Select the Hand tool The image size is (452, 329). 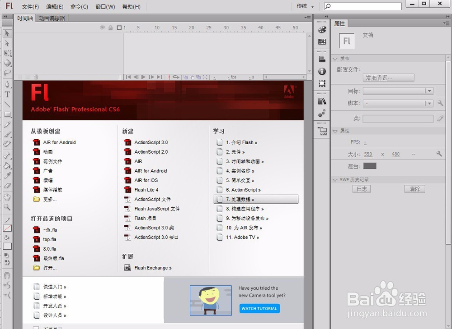click(7, 197)
